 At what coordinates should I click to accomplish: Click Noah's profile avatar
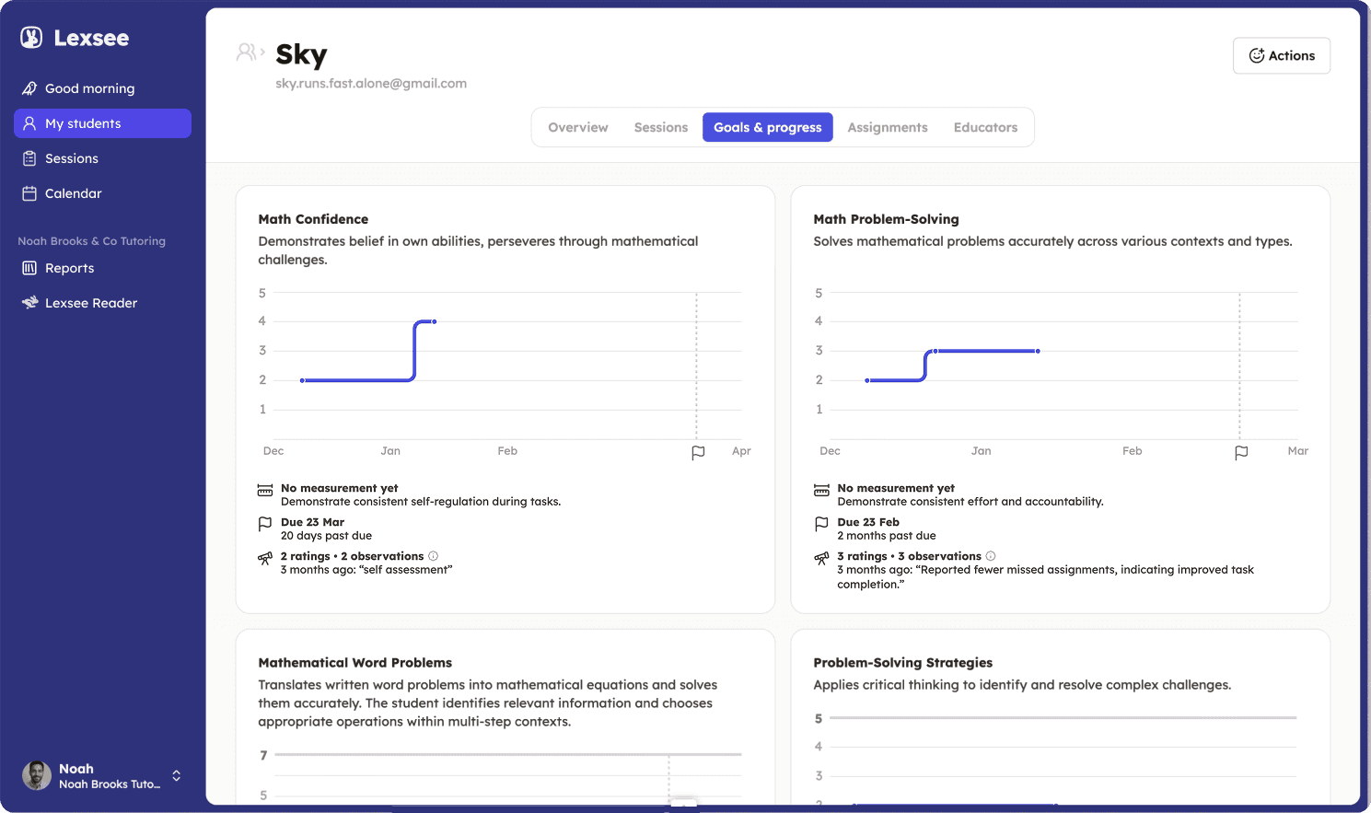[x=37, y=775]
